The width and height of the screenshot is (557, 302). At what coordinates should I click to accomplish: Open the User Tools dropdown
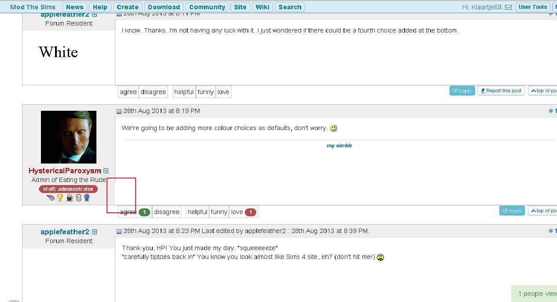tap(533, 7)
